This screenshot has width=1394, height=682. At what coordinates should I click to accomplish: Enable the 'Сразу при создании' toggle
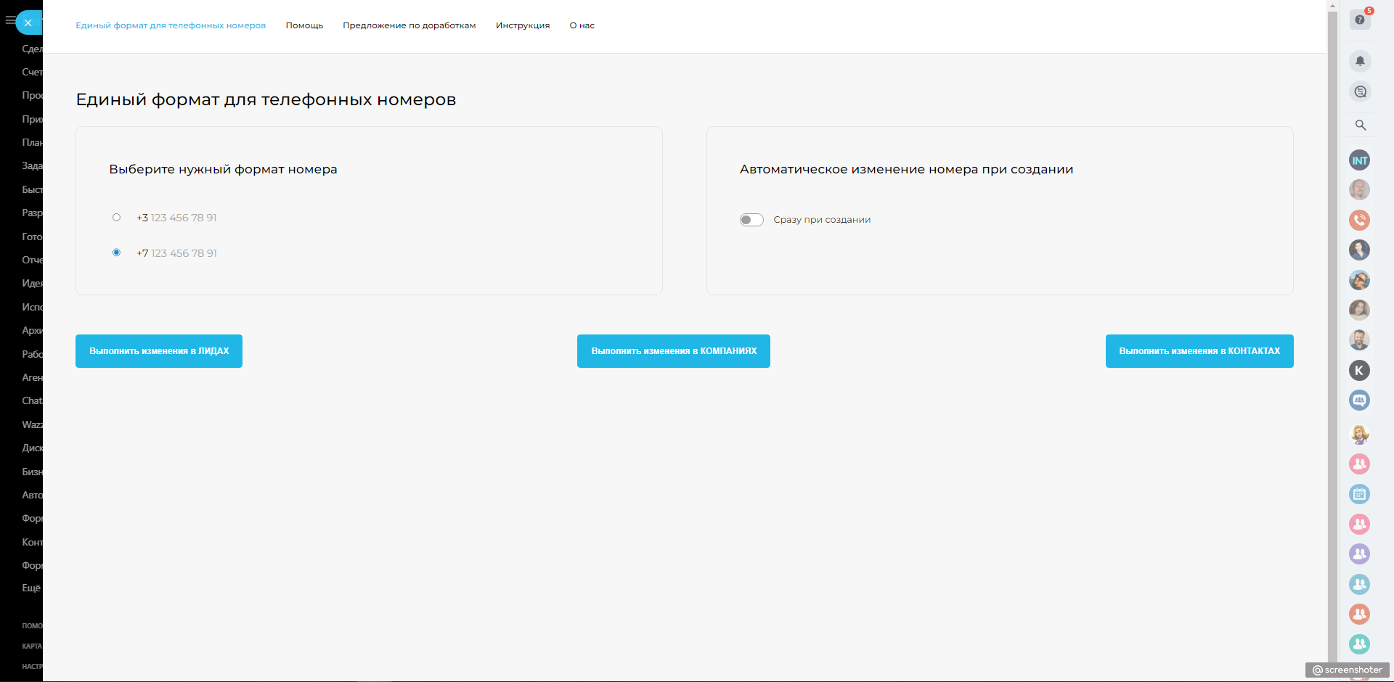click(x=751, y=220)
